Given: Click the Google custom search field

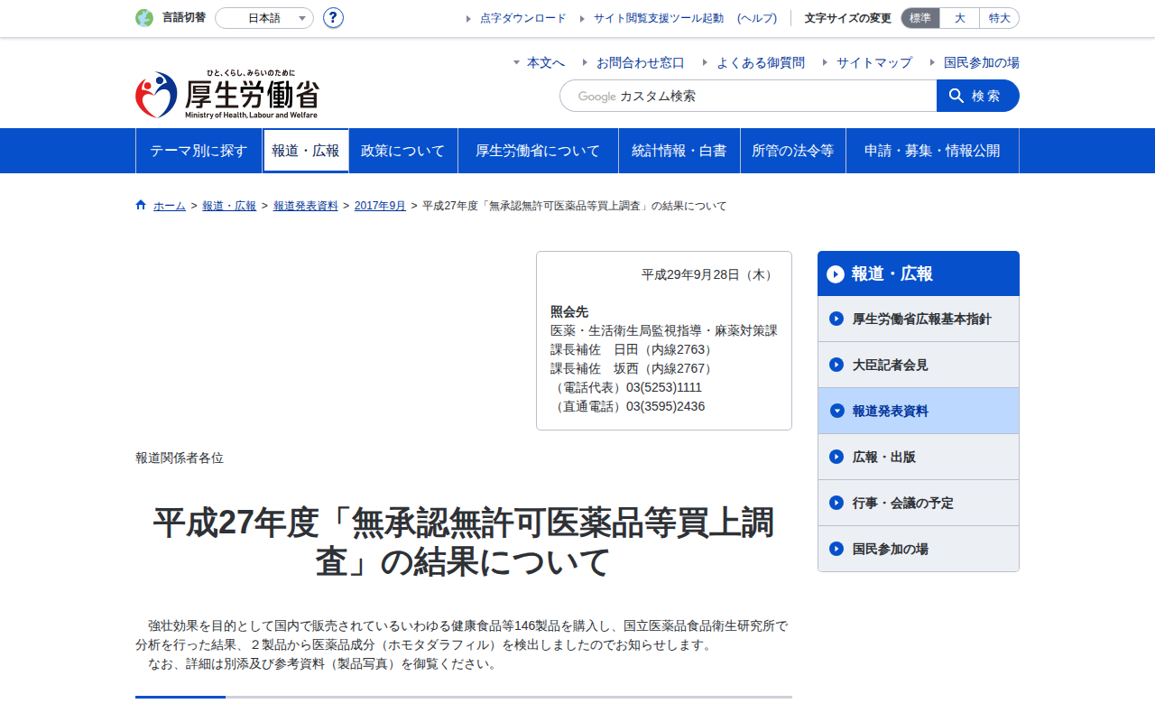Looking at the screenshot, I should 748,96.
